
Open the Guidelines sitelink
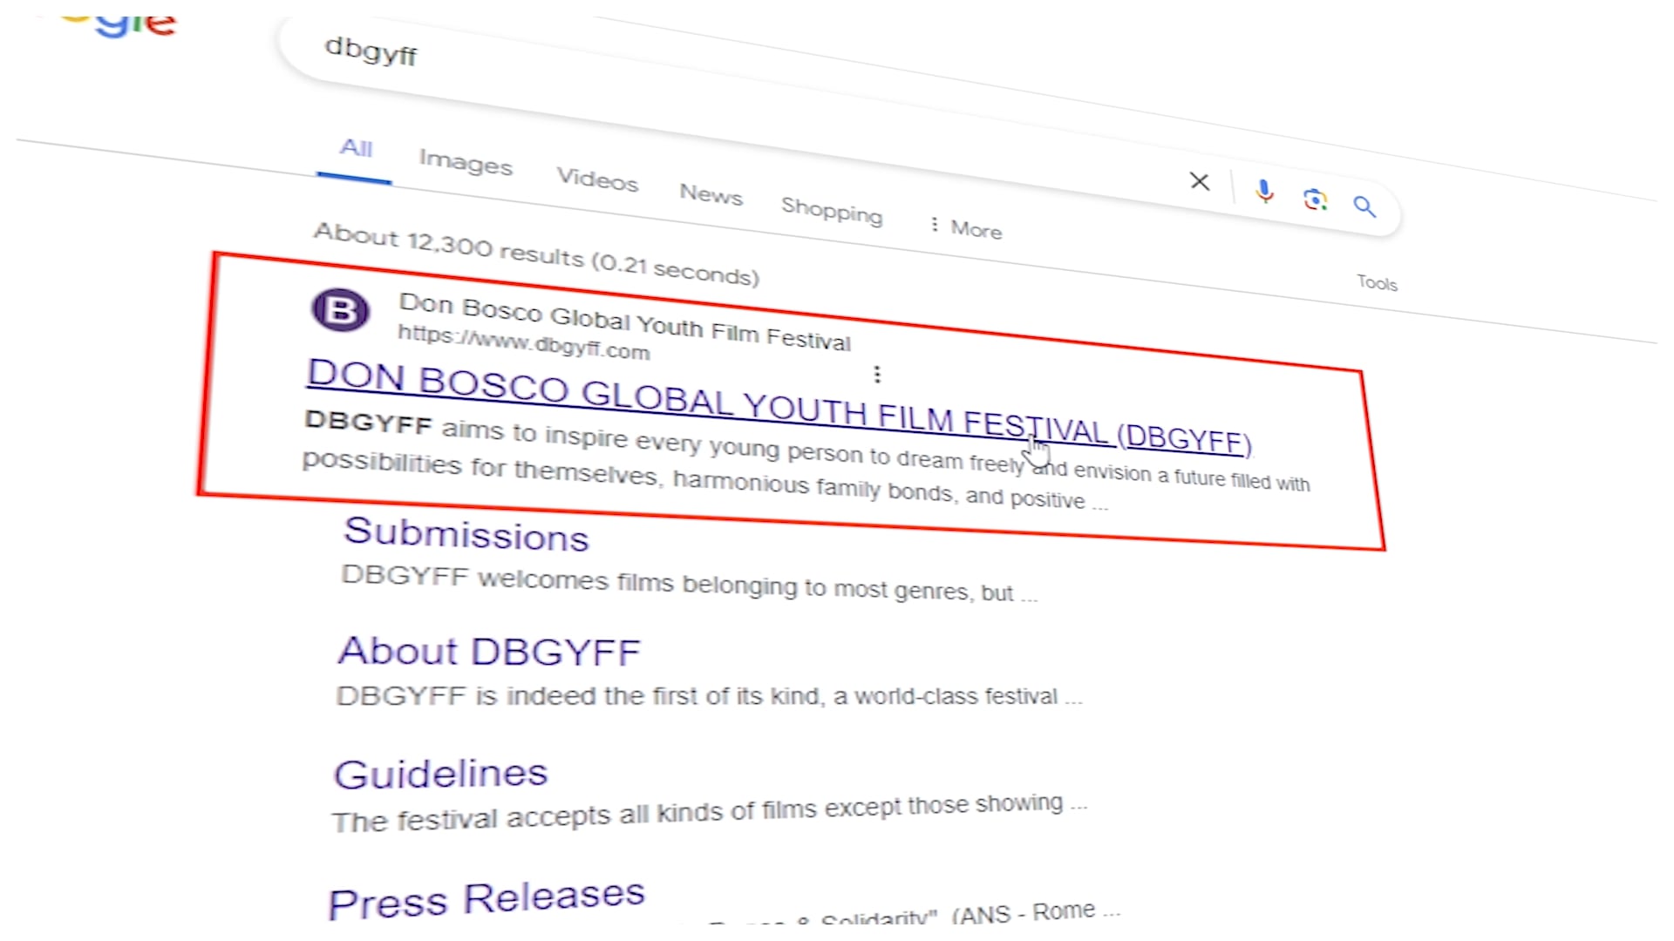[x=440, y=775]
